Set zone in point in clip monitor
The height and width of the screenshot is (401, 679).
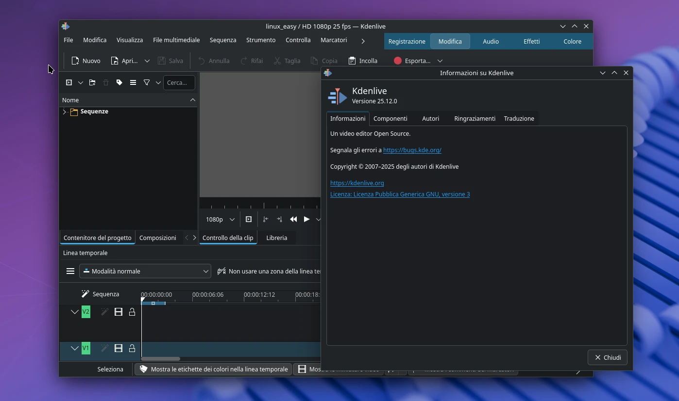coord(266,219)
